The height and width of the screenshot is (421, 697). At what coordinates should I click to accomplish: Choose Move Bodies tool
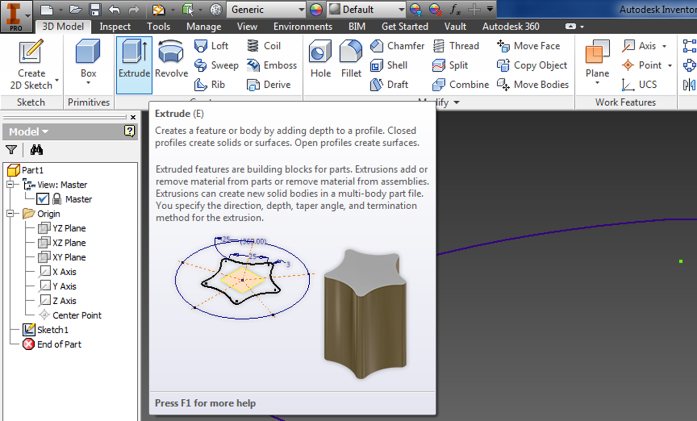pos(532,85)
